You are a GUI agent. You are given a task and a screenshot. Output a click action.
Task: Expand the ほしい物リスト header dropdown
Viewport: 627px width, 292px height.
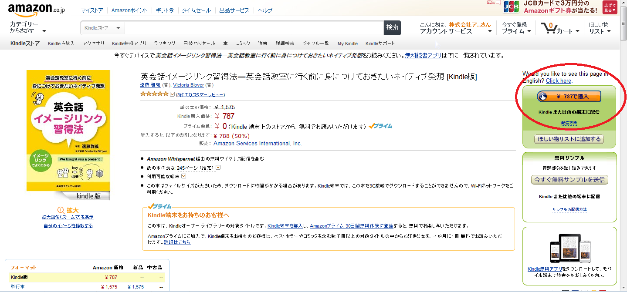click(x=600, y=28)
